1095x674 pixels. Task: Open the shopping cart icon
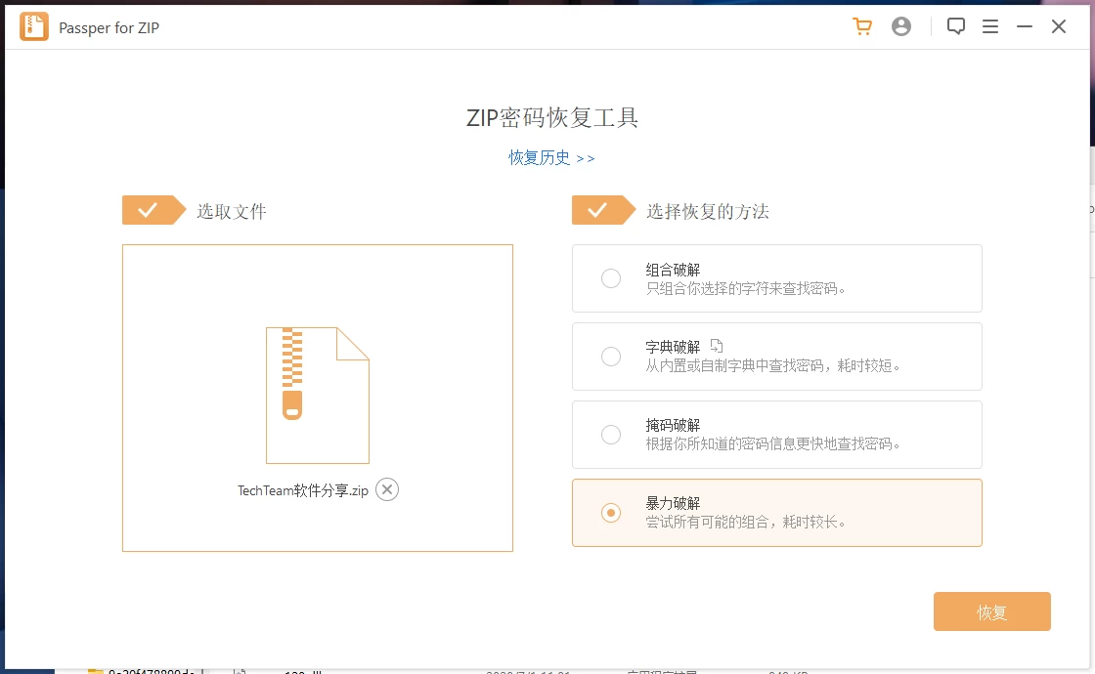point(861,26)
